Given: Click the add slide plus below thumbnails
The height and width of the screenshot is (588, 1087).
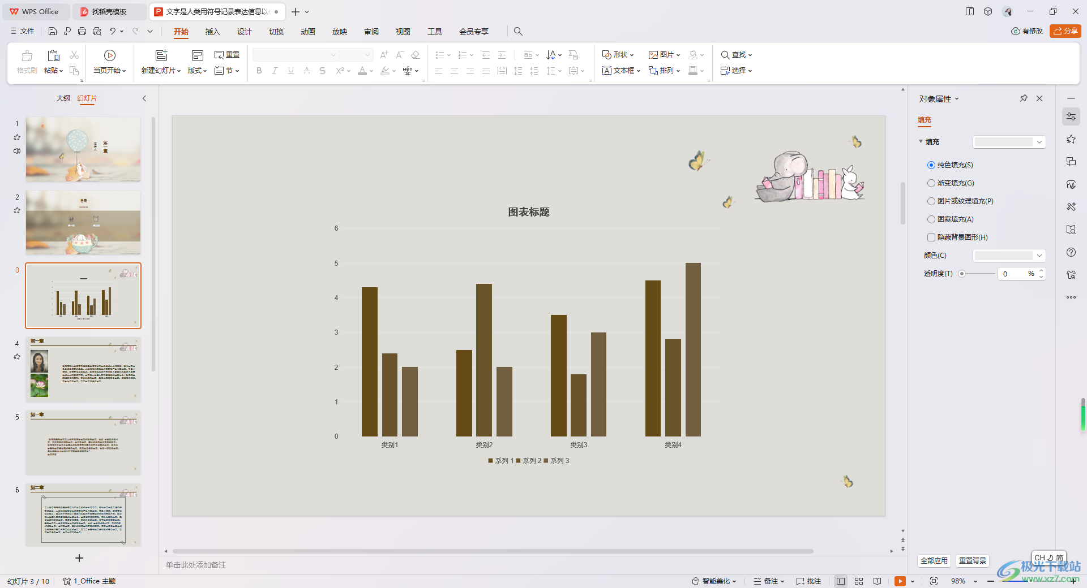Looking at the screenshot, I should (79, 558).
